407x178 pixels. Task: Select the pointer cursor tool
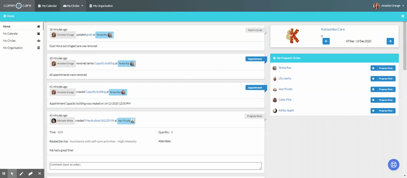click(12, 174)
